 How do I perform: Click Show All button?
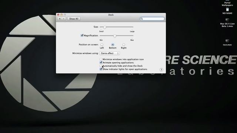pos(74,19)
